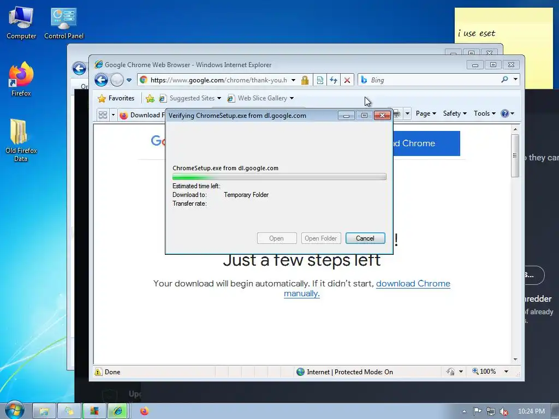Click the warning icon in status bar

coord(98,372)
